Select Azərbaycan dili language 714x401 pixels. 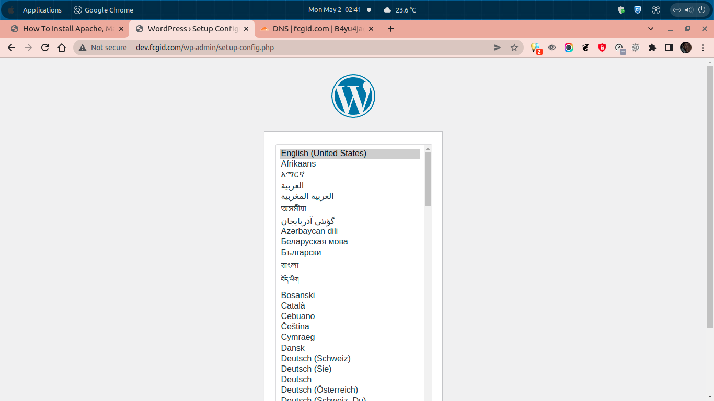[x=350, y=231]
